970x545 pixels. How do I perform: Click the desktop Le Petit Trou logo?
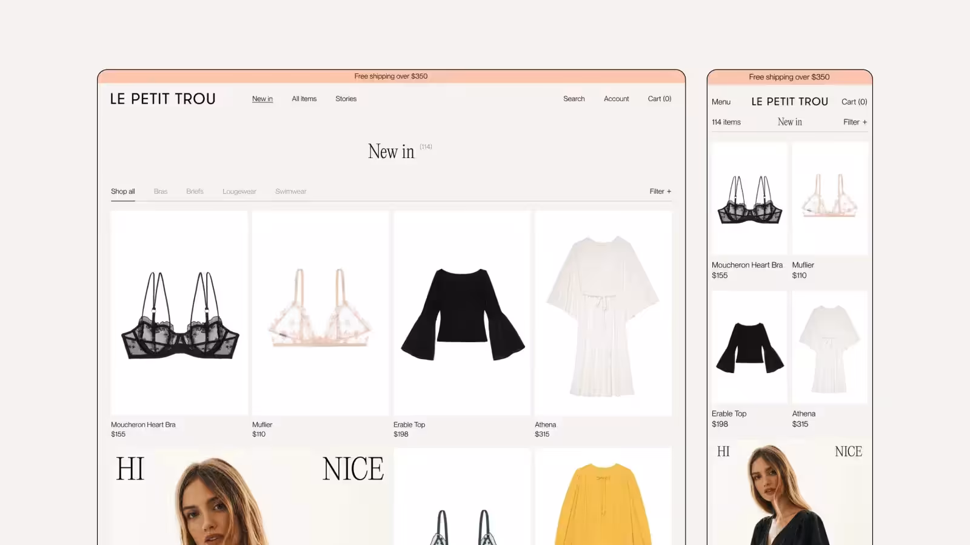[x=162, y=99]
